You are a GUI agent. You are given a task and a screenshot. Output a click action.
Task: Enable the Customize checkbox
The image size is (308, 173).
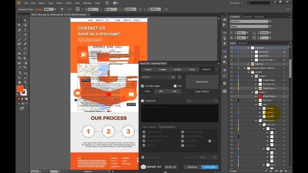coord(142,101)
